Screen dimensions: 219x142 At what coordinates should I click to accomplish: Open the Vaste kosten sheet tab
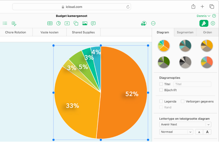(x=50, y=32)
